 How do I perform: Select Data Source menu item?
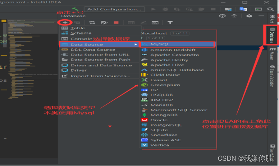pos(100,44)
